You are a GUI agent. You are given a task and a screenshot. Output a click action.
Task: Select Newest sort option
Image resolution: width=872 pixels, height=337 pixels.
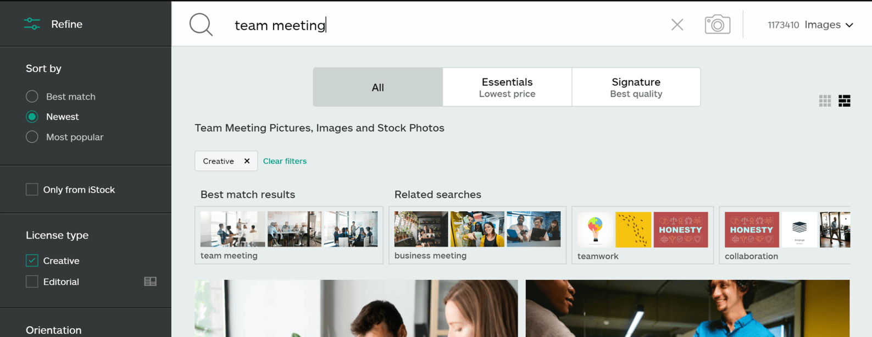click(x=32, y=116)
